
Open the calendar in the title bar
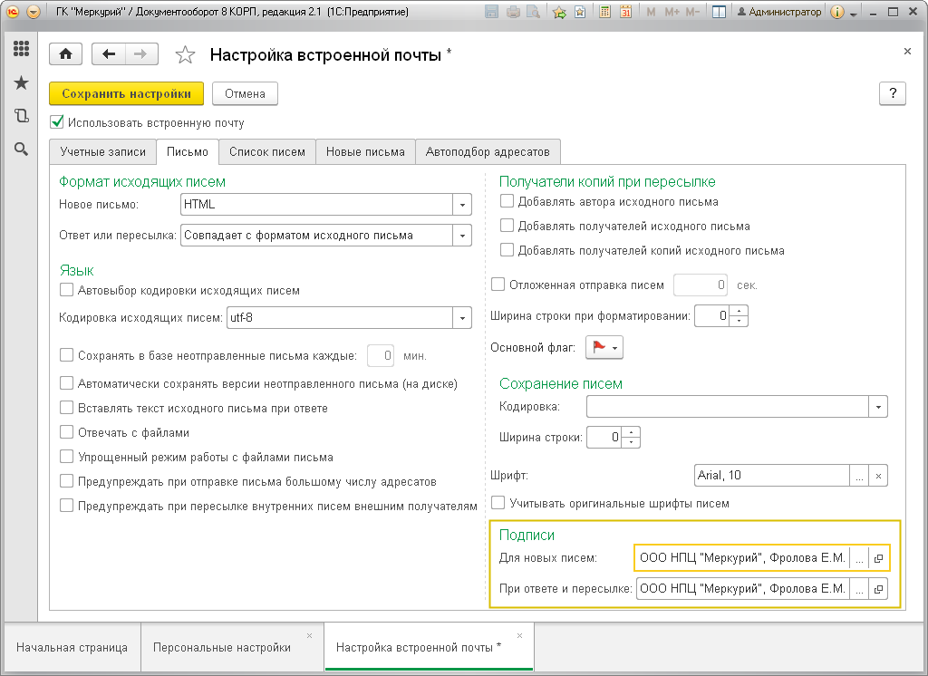(x=625, y=12)
